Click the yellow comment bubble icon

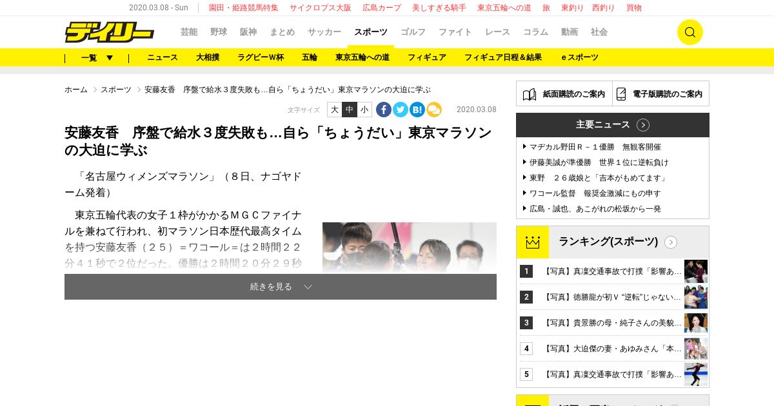(x=434, y=110)
